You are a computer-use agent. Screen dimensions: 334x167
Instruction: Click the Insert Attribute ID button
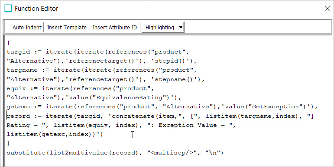tap(115, 27)
